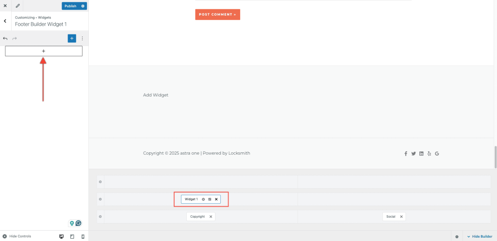Remove Widget 1 with its X
Viewport: 497px width, 241px height.
[216, 199]
